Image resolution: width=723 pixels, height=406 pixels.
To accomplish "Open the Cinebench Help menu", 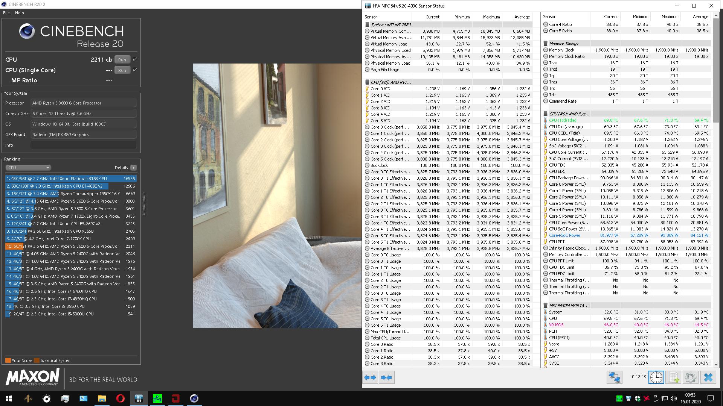I will coord(19,13).
